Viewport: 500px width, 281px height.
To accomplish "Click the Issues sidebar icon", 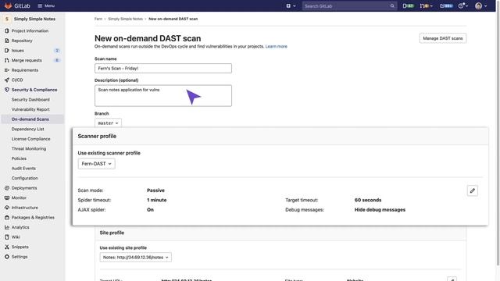I will click(x=7, y=50).
